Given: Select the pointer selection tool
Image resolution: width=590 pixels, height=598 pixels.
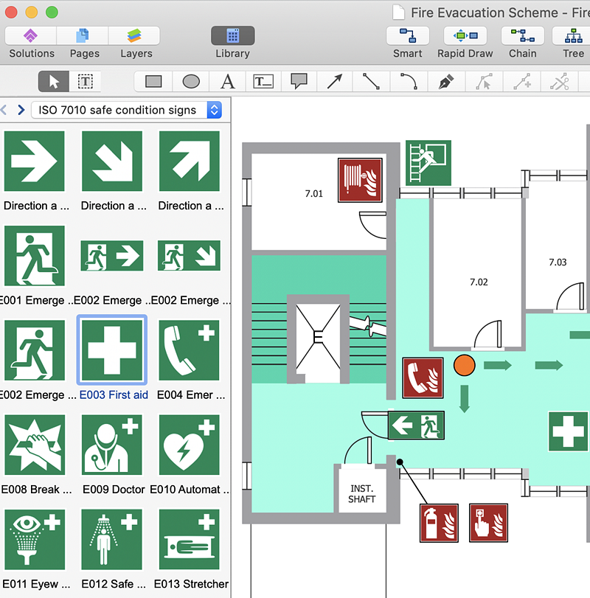Looking at the screenshot, I should pos(53,82).
